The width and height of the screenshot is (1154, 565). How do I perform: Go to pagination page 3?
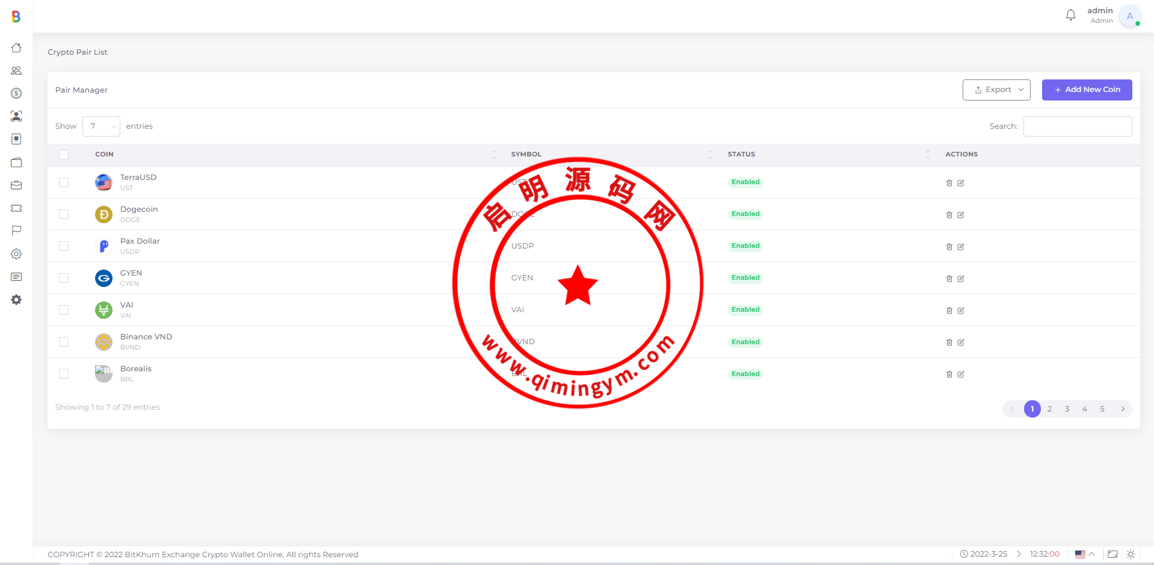(1067, 409)
